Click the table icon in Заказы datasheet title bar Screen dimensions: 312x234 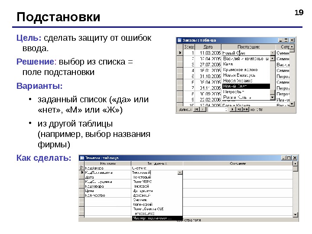point(179,40)
